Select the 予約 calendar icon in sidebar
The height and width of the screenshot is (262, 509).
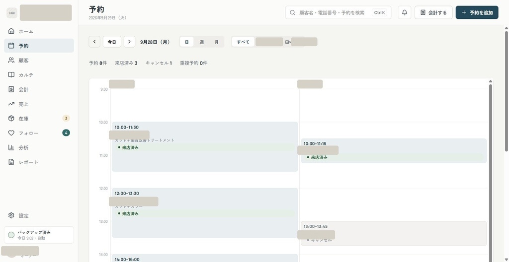pyautogui.click(x=11, y=46)
